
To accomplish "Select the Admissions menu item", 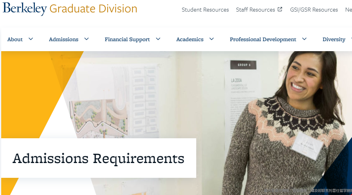I will click(64, 40).
